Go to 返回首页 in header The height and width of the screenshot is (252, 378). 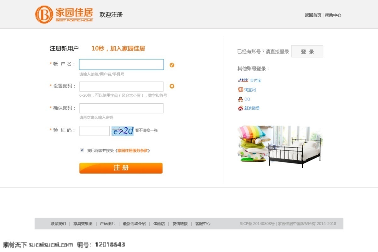[x=313, y=15]
